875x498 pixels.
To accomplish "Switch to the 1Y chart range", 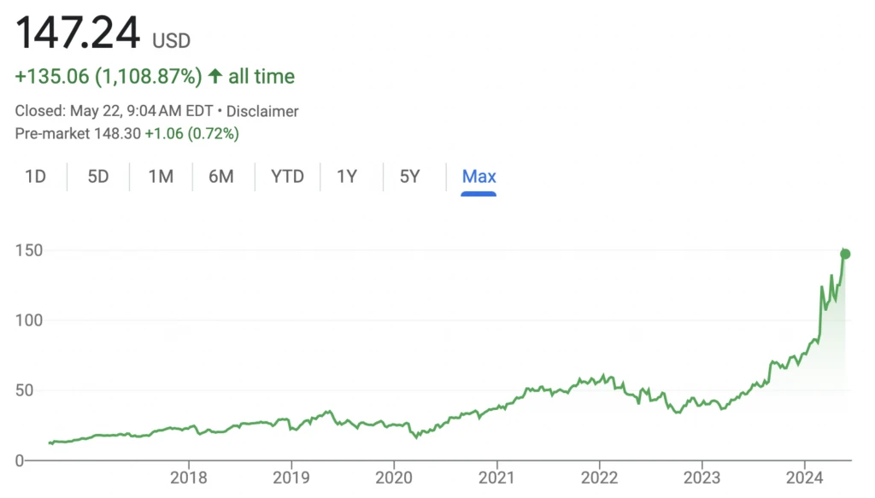I will [346, 177].
